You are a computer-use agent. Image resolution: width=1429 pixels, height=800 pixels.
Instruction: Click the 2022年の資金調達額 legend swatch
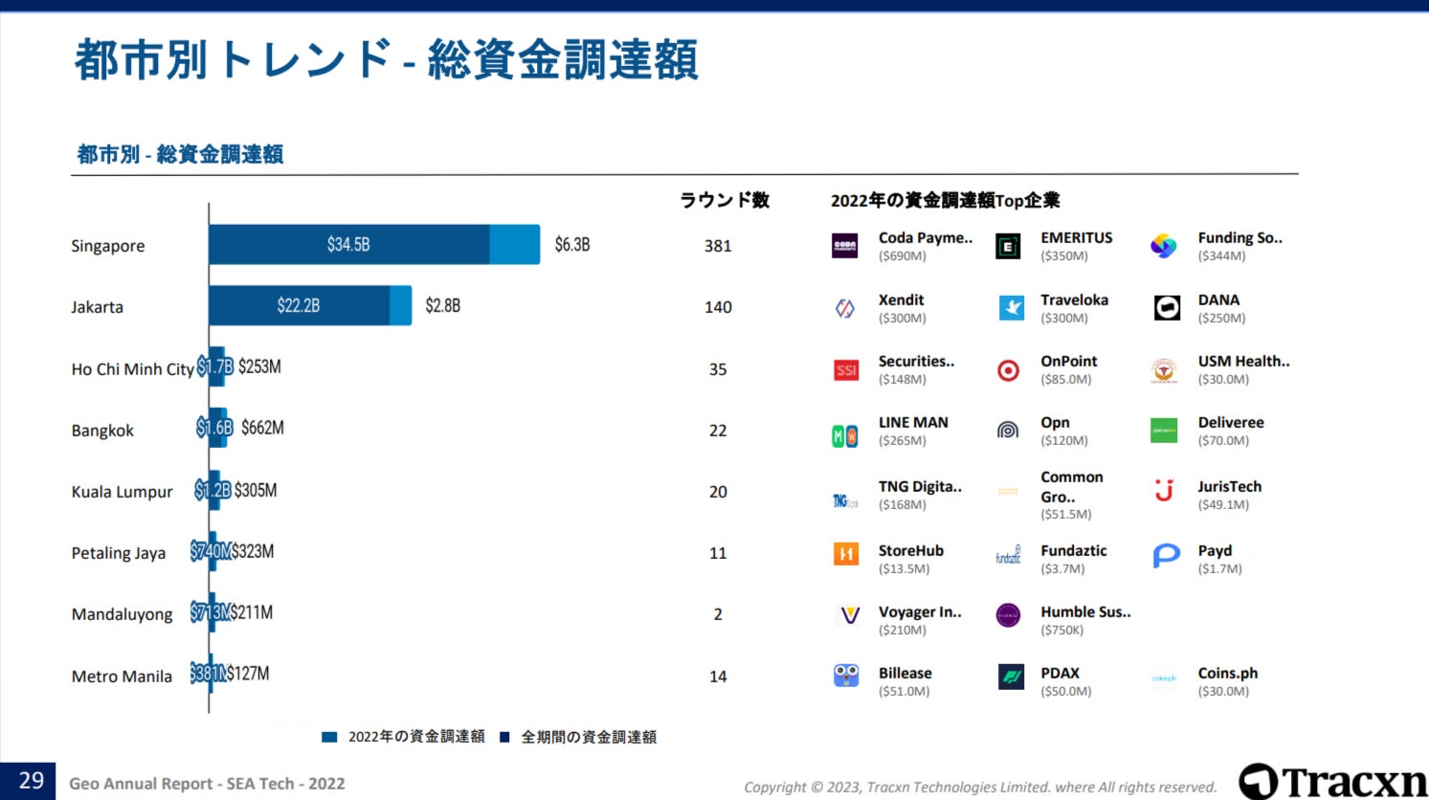(329, 737)
